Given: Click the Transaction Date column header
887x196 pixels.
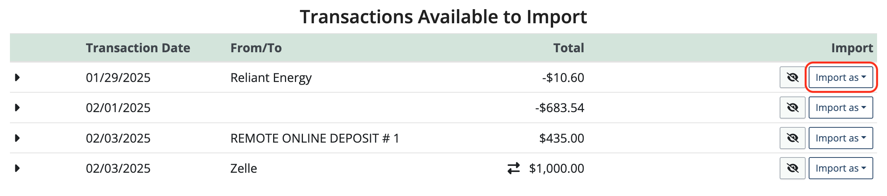Looking at the screenshot, I should tap(138, 48).
